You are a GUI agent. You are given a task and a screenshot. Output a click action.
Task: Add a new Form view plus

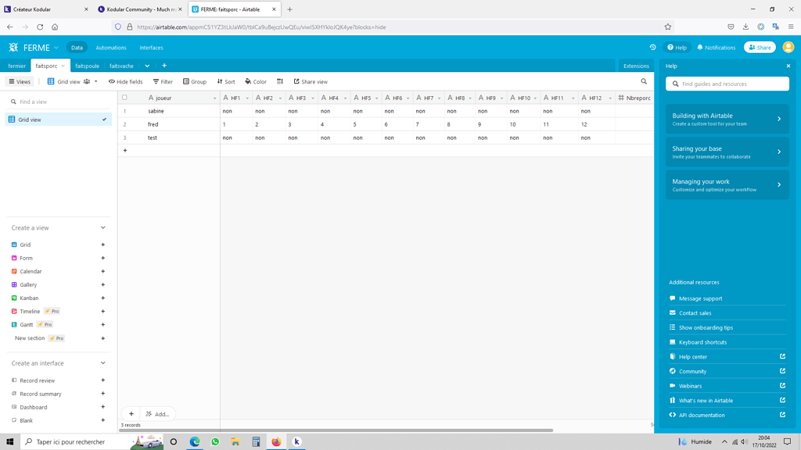102,258
